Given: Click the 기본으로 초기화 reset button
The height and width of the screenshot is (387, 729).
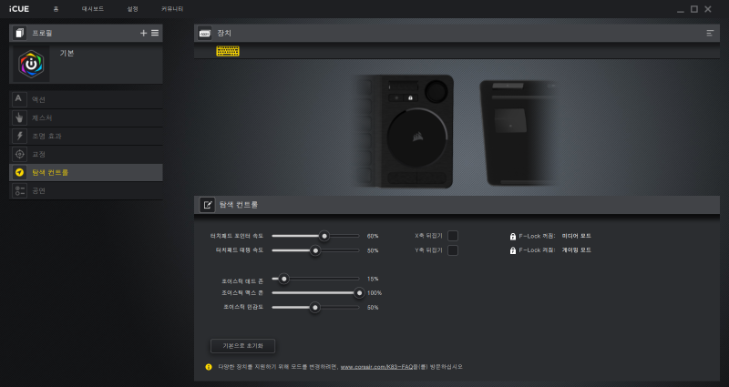Looking at the screenshot, I should tap(242, 346).
